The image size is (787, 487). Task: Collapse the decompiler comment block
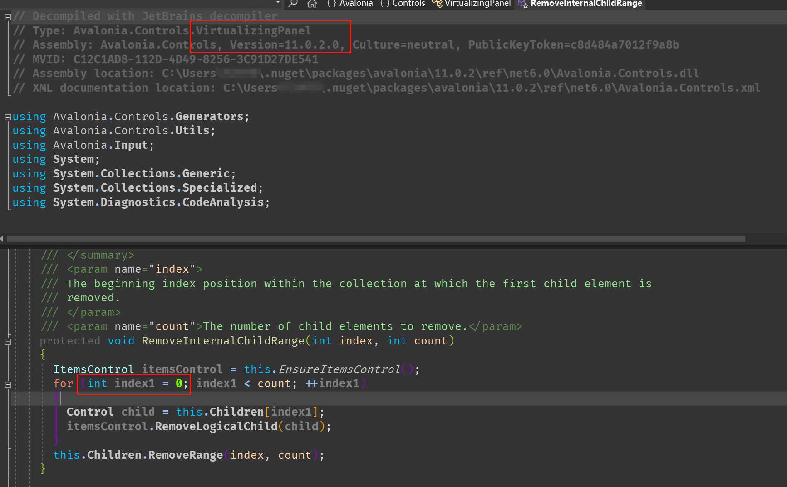tap(7, 16)
